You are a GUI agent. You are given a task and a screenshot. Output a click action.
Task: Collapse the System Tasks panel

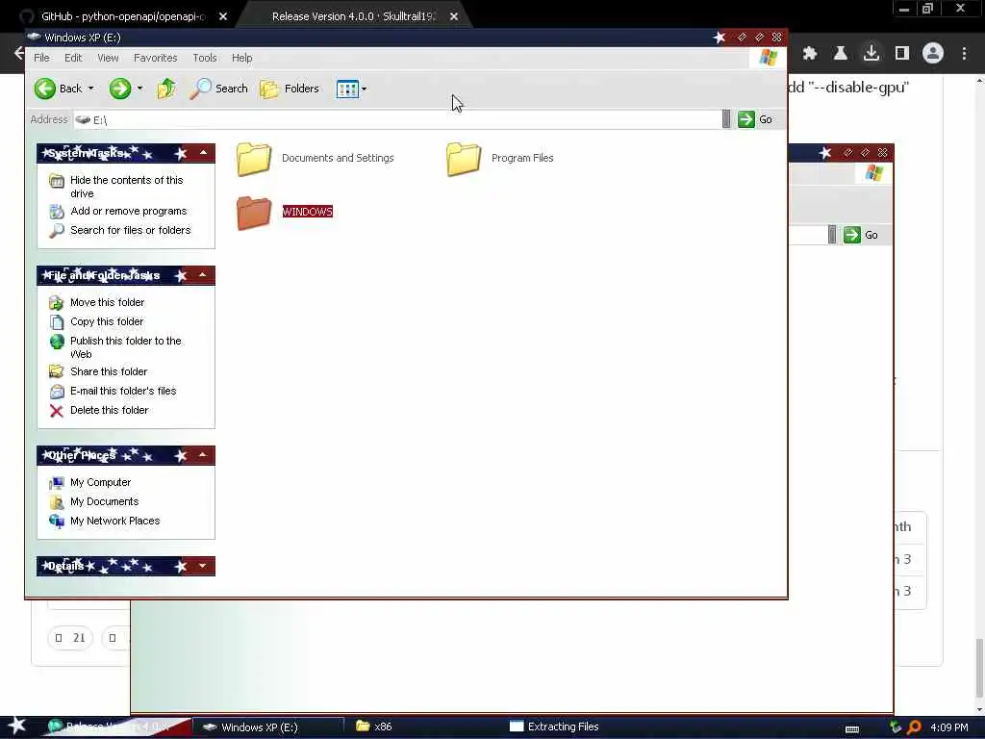click(203, 153)
